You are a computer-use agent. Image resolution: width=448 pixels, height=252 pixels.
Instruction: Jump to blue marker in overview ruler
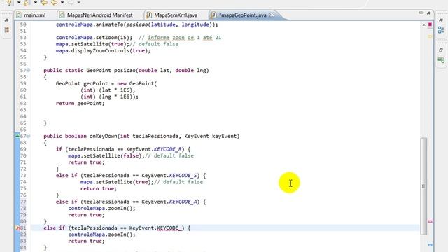430,245
